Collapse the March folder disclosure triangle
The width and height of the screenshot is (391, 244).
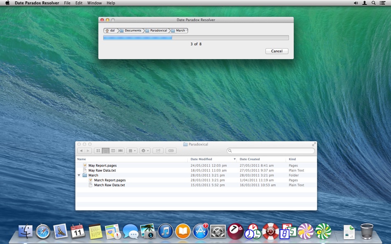[79, 175]
